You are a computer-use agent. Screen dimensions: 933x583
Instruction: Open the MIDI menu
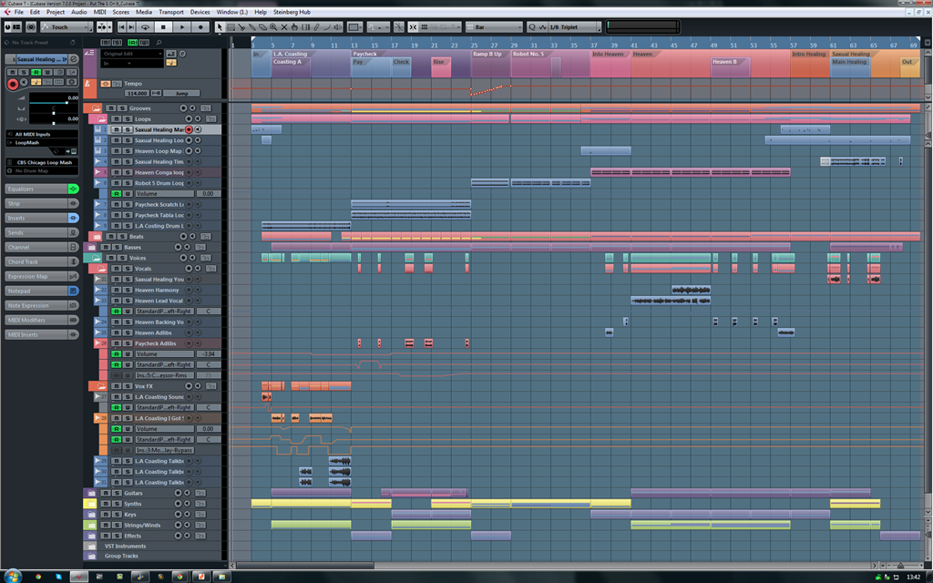[100, 12]
